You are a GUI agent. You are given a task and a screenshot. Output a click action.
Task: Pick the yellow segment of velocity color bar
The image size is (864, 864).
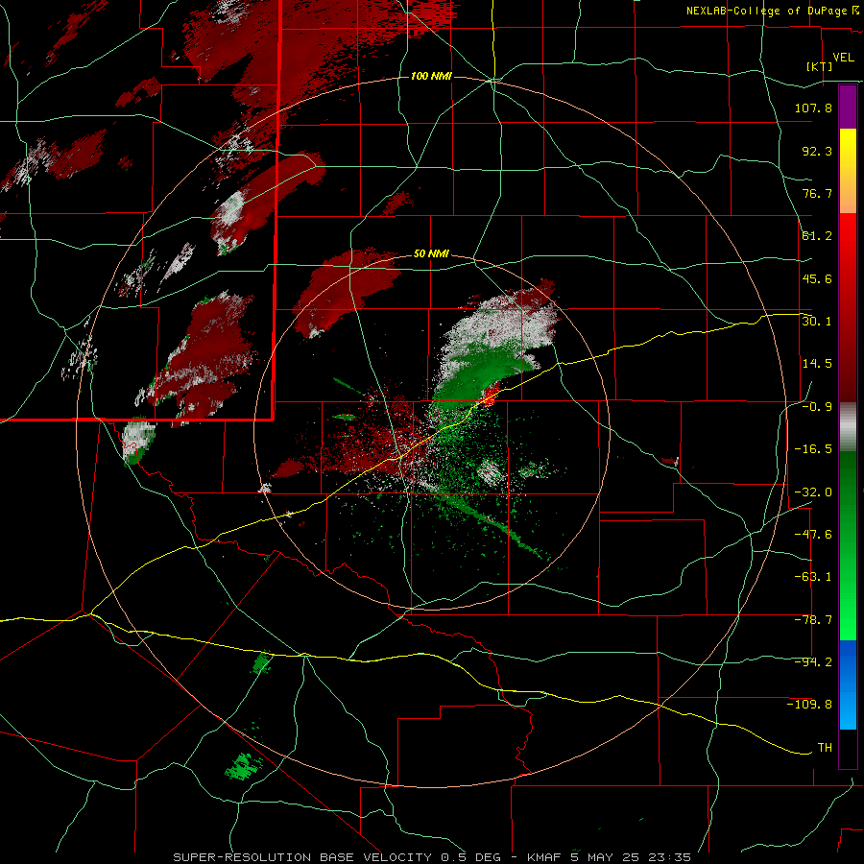(848, 156)
